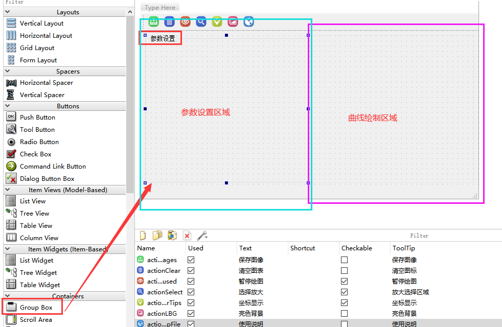Click the 清空图表 clear-chart trash toolbar icon
The width and height of the screenshot is (502, 327).
click(169, 21)
